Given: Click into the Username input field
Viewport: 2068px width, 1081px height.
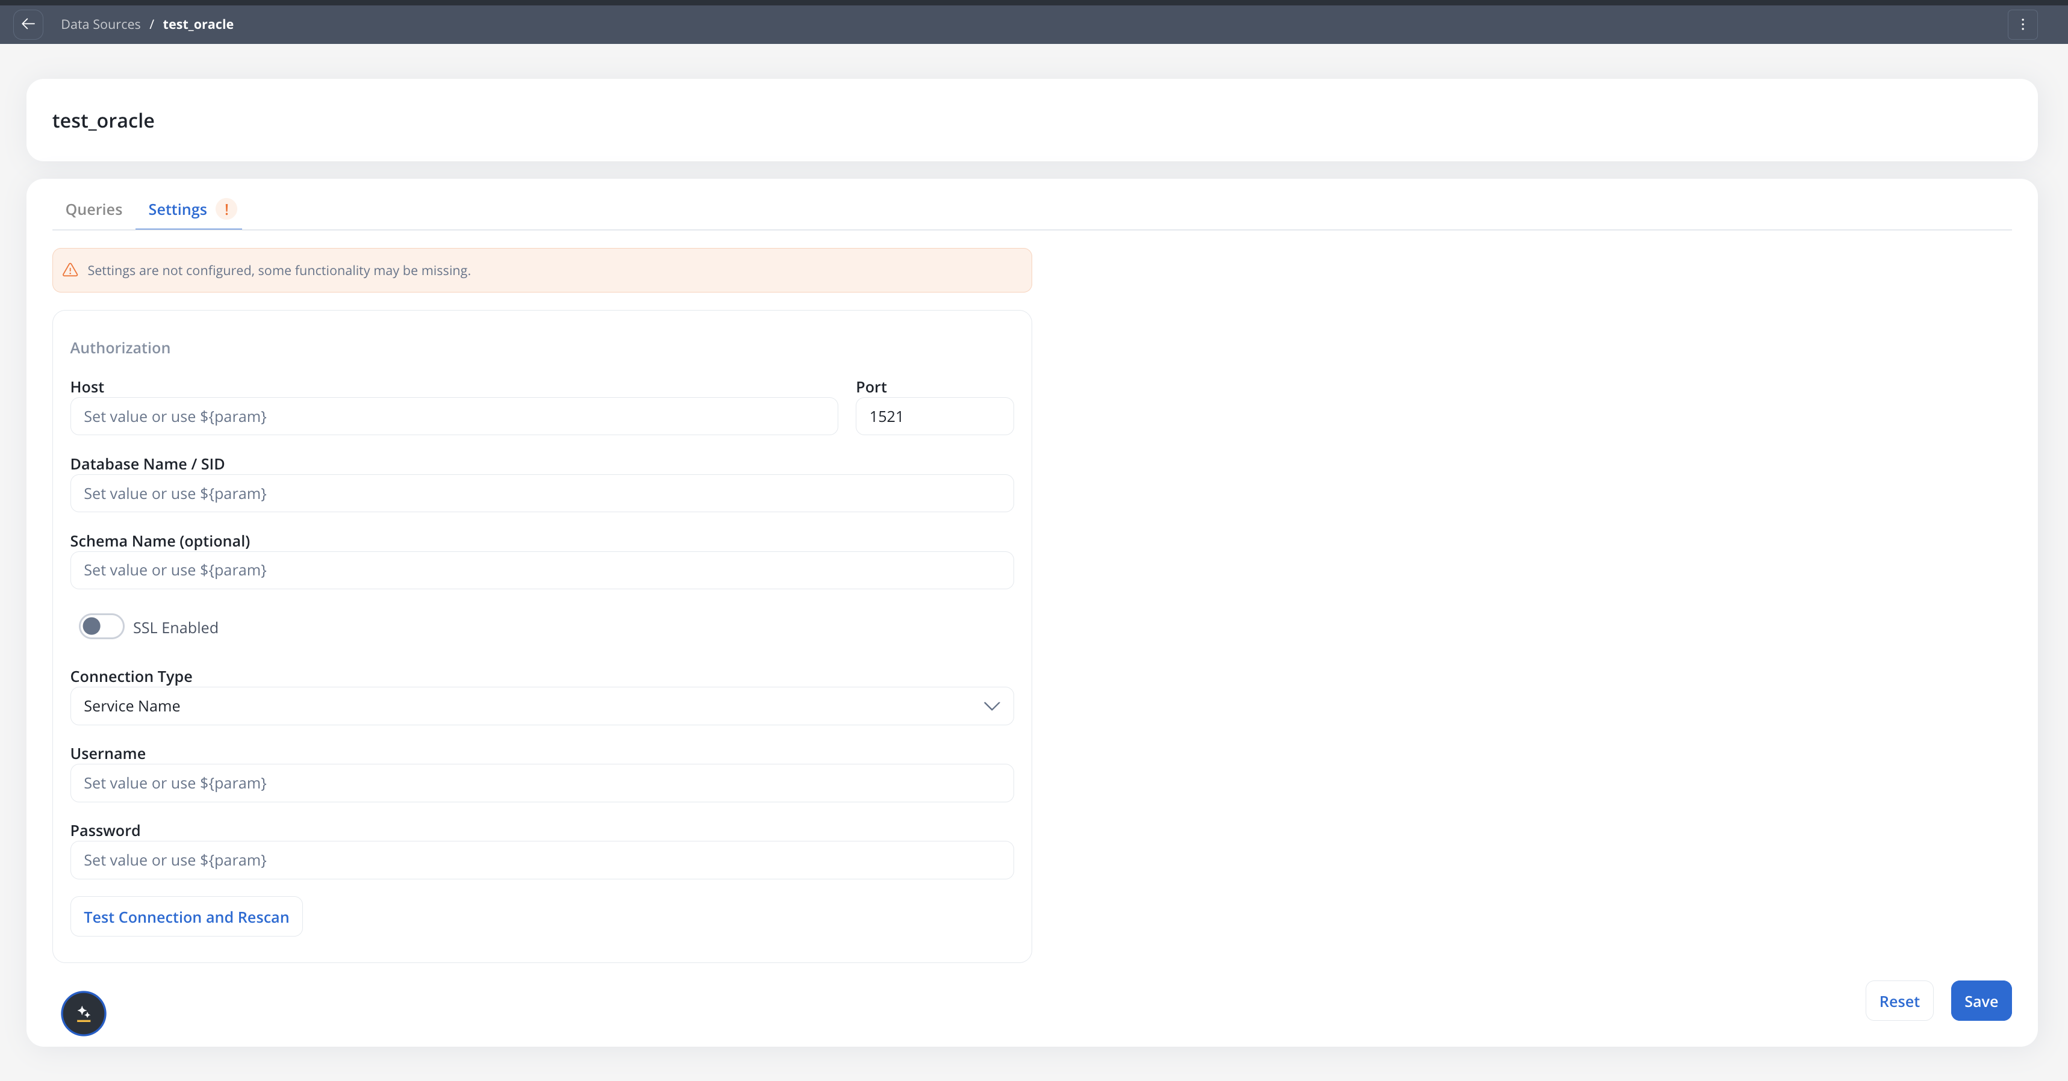Looking at the screenshot, I should pyautogui.click(x=542, y=783).
